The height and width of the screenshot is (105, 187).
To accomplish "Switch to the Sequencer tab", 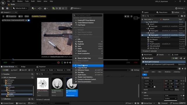I will coord(41,67).
